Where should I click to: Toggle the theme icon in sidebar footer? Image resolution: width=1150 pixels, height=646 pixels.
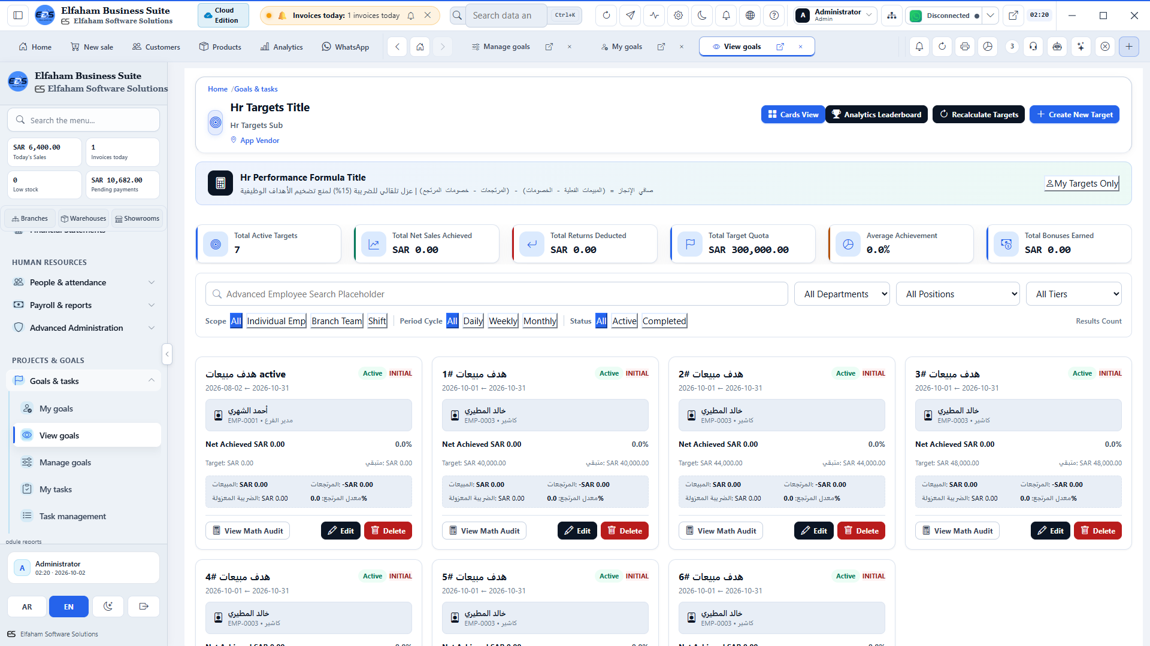(x=108, y=607)
